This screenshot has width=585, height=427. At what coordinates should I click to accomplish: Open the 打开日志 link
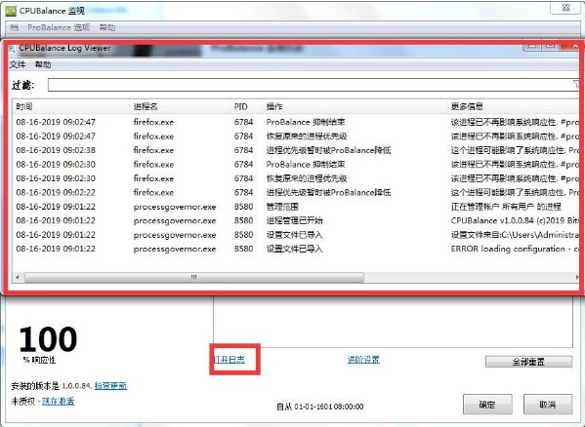(230, 360)
